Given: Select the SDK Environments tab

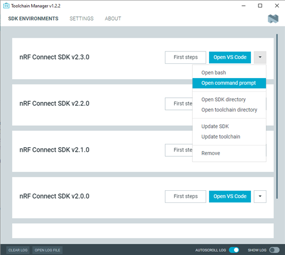Looking at the screenshot, I should [x=33, y=19].
